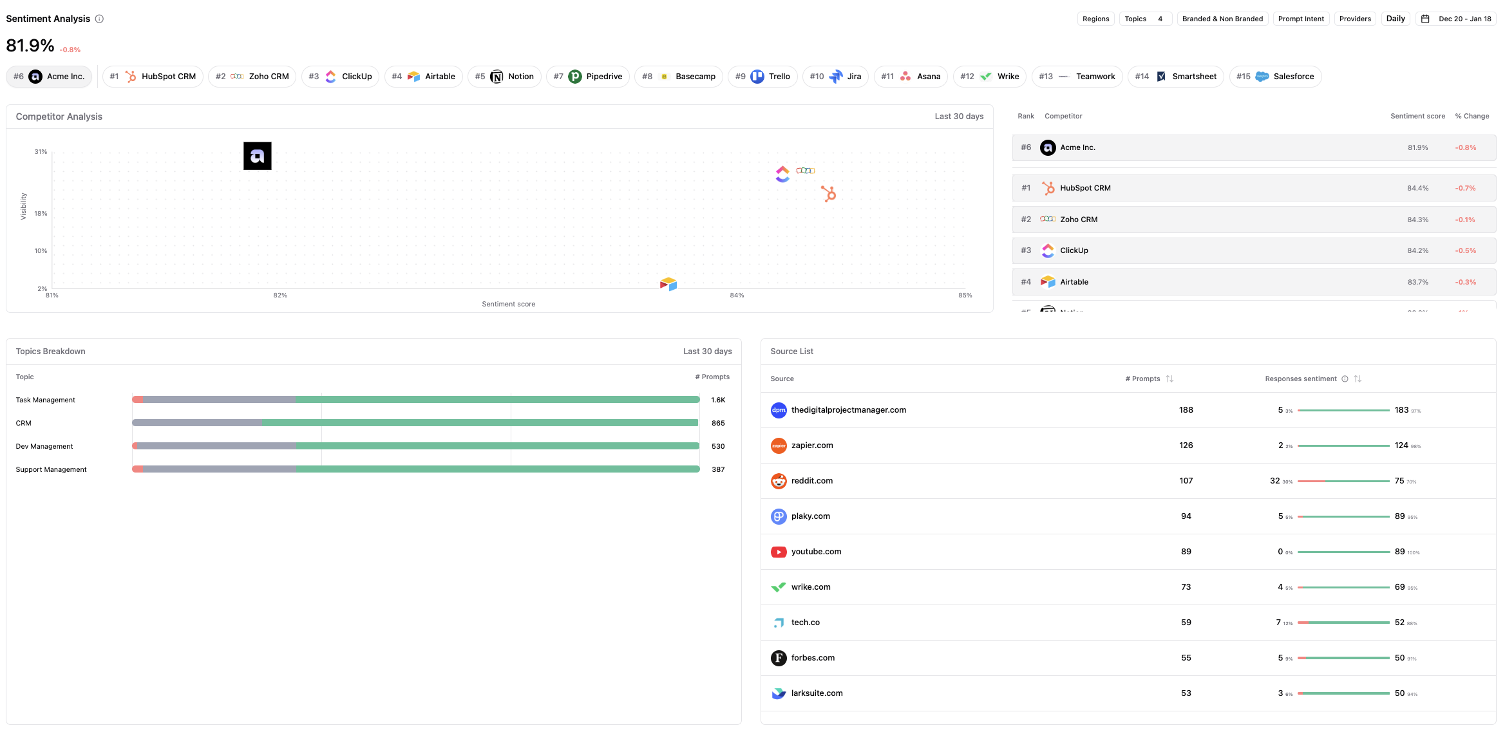Toggle the Pipedrive competitor chip

click(587, 77)
